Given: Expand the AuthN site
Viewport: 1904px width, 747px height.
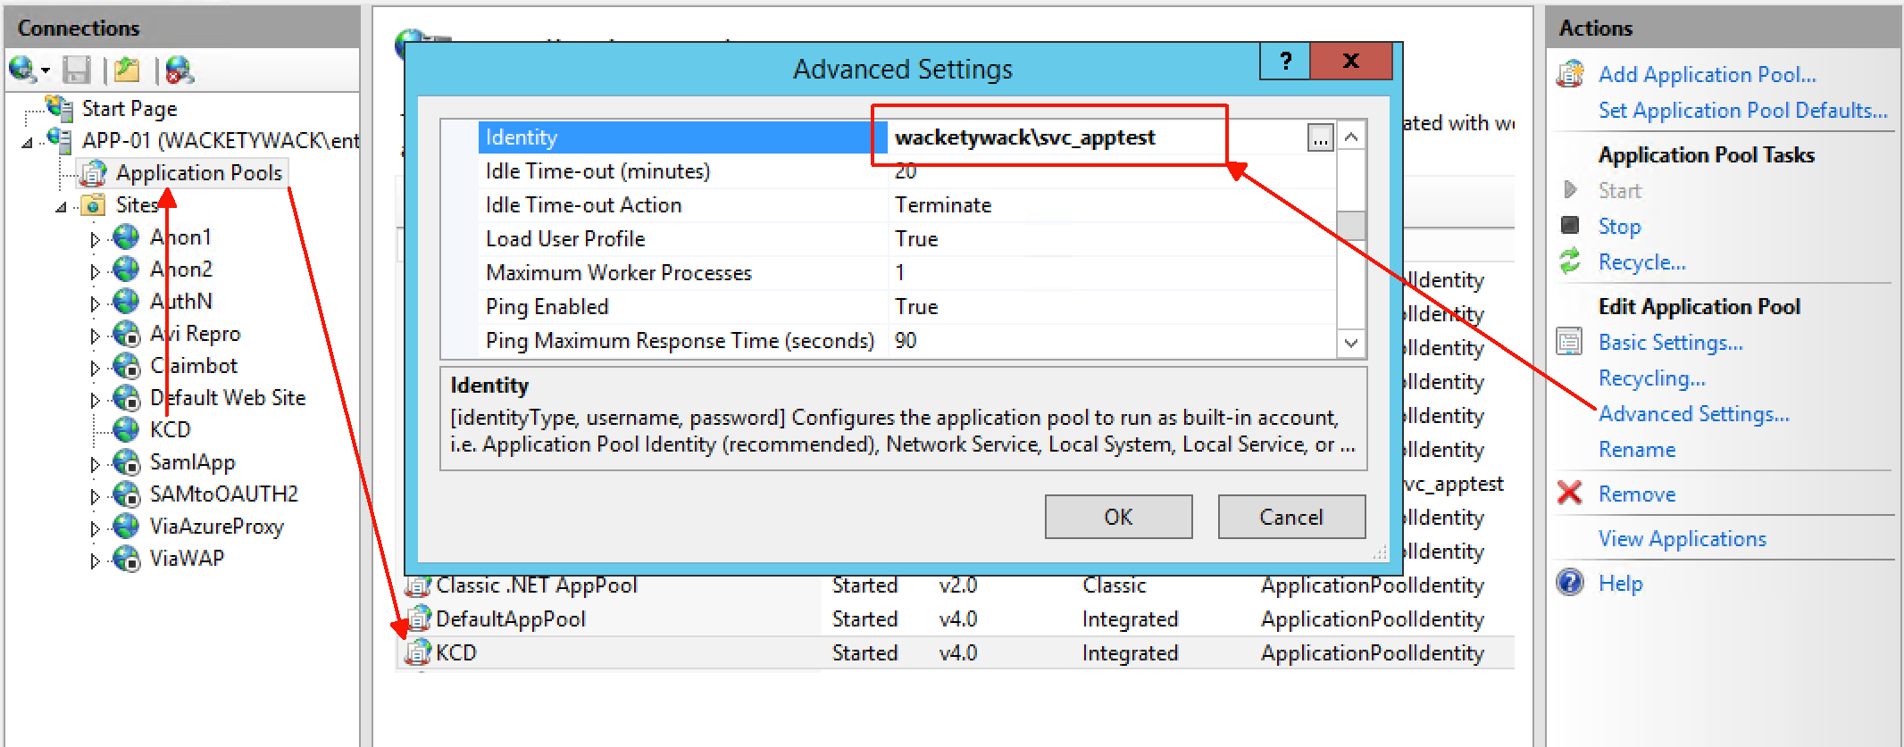Looking at the screenshot, I should tap(95, 303).
